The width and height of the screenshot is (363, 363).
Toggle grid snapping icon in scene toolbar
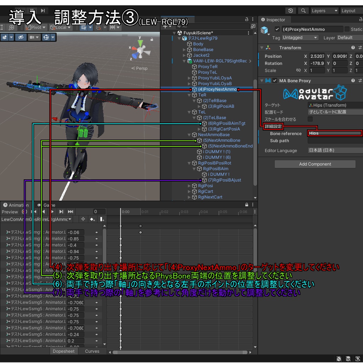tap(83, 27)
